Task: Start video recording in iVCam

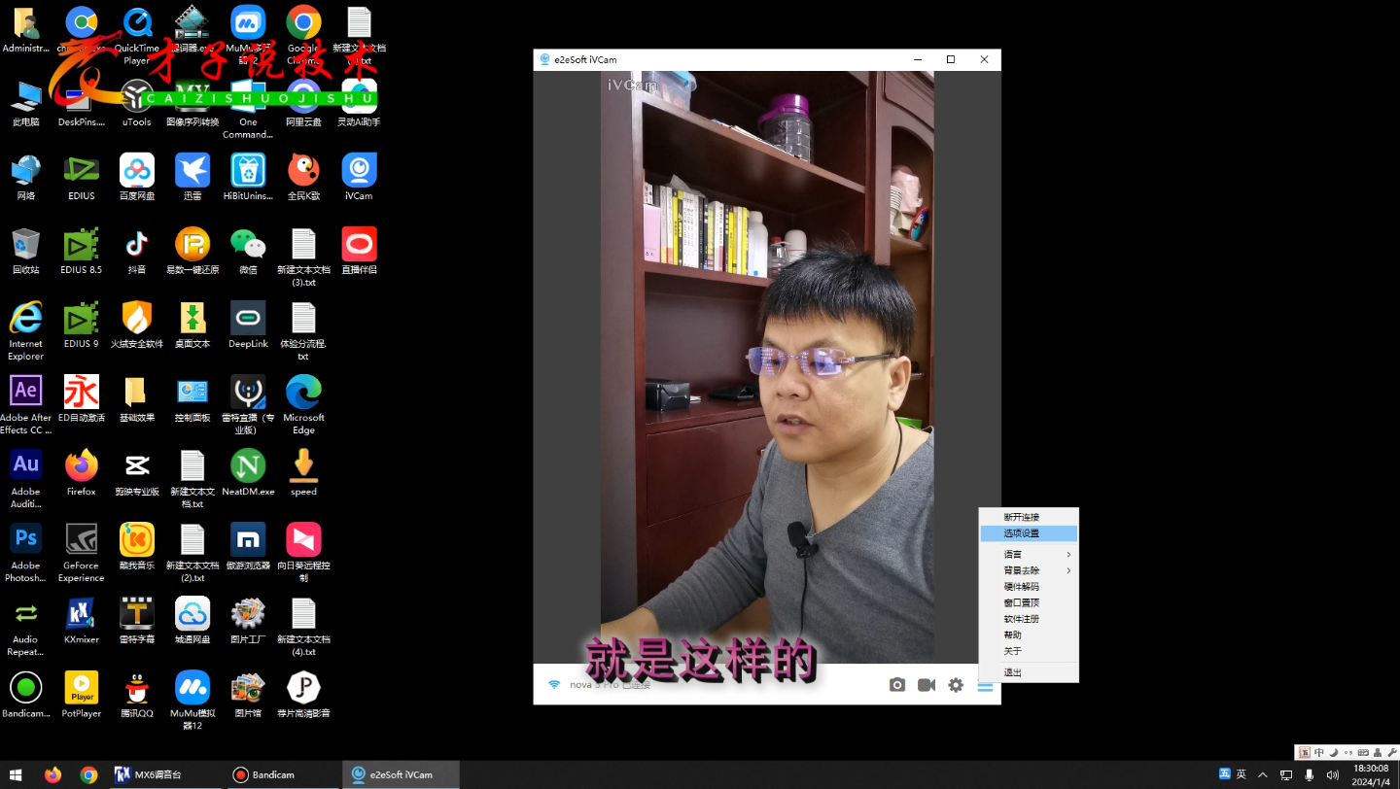Action: (x=926, y=685)
